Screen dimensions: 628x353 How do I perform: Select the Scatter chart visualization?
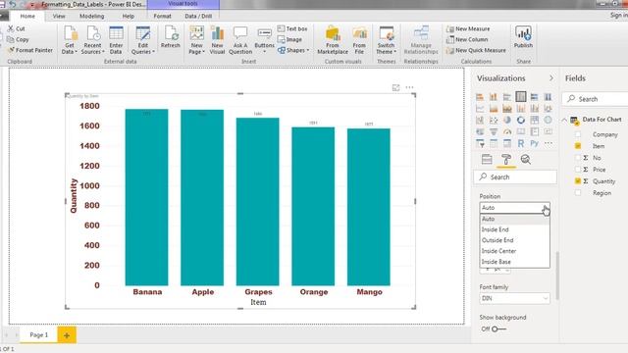pyautogui.click(x=494, y=120)
